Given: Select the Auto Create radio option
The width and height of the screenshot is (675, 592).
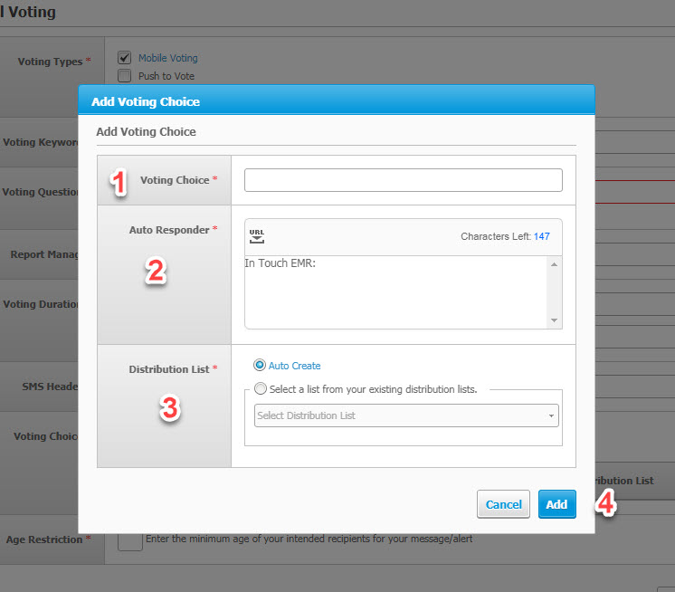Looking at the screenshot, I should (261, 366).
